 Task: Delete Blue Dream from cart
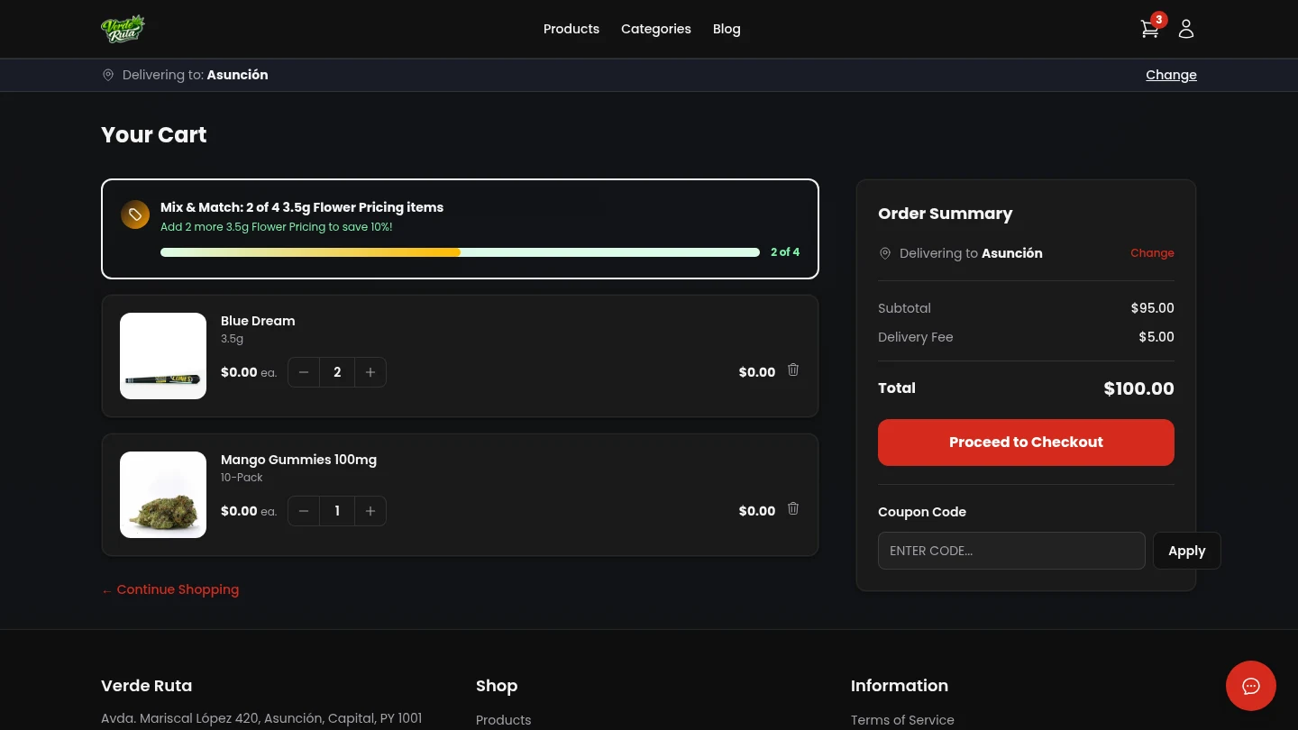click(793, 370)
